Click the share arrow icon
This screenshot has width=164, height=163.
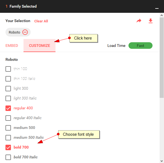(139, 21)
